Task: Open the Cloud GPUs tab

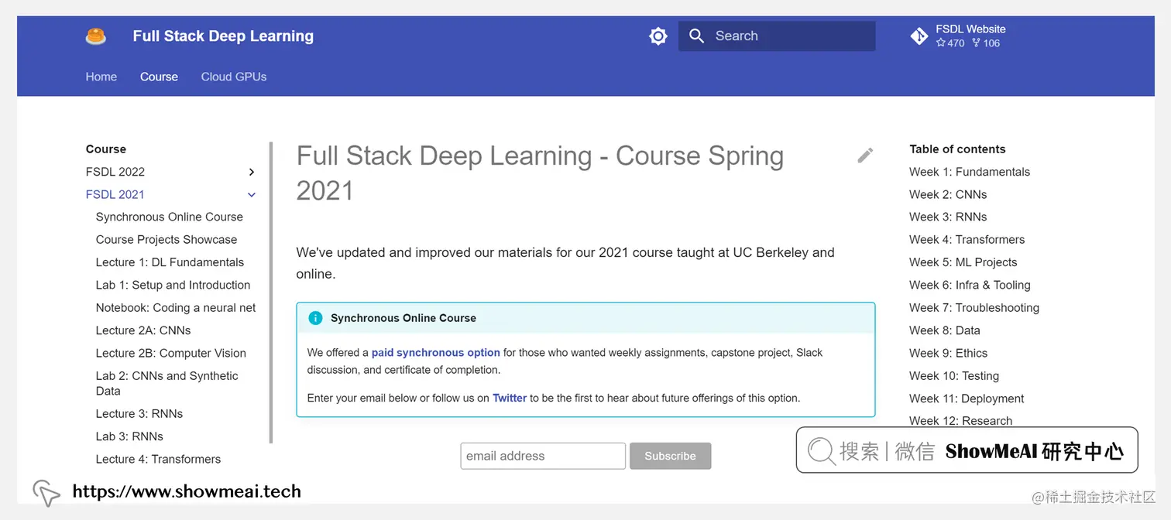Action: tap(233, 77)
